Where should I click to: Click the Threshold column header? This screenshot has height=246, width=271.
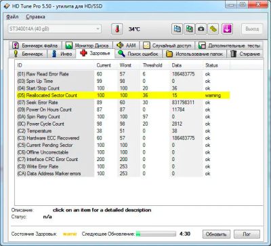click(x=154, y=65)
